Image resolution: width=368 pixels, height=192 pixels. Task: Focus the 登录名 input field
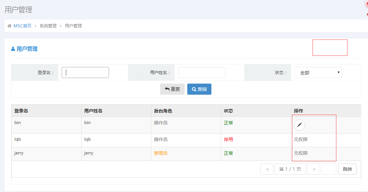[85, 72]
